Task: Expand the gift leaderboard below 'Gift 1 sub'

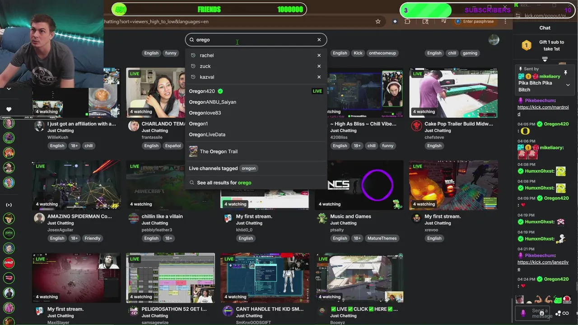Action: coord(545,59)
